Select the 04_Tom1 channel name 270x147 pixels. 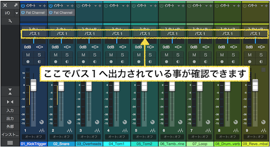117,144
